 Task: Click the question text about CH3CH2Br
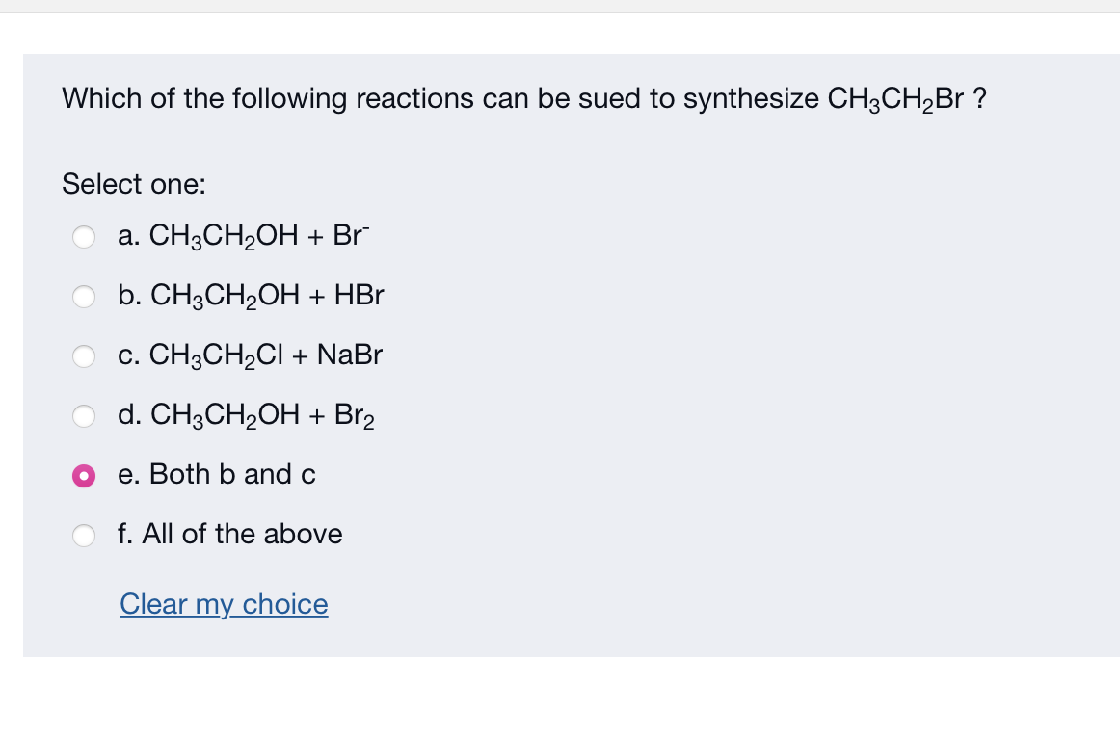point(525,97)
